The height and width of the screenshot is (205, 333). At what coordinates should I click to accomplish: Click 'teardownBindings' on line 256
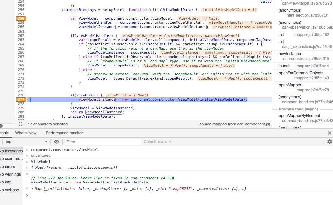[79, 10]
